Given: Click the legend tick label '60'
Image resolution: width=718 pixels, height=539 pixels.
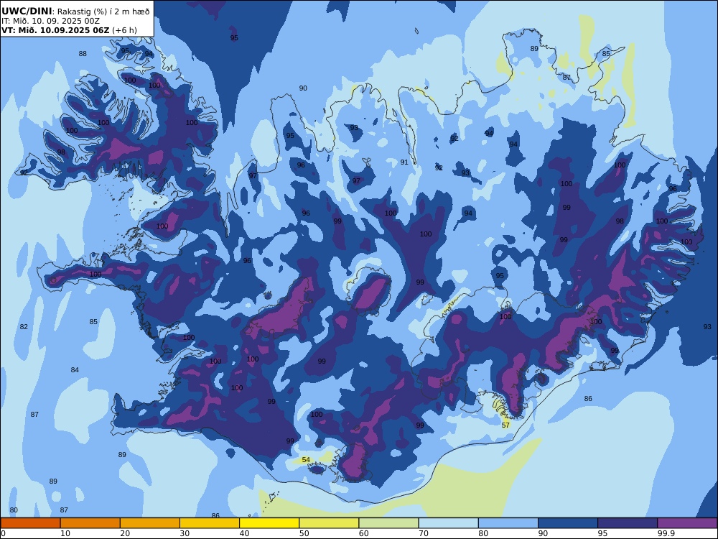Looking at the screenshot, I should coord(363,533).
